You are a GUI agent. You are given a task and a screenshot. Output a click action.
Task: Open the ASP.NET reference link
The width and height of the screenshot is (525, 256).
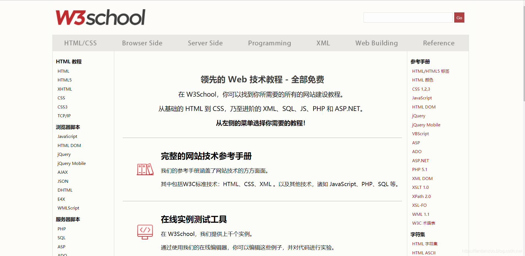click(x=420, y=161)
